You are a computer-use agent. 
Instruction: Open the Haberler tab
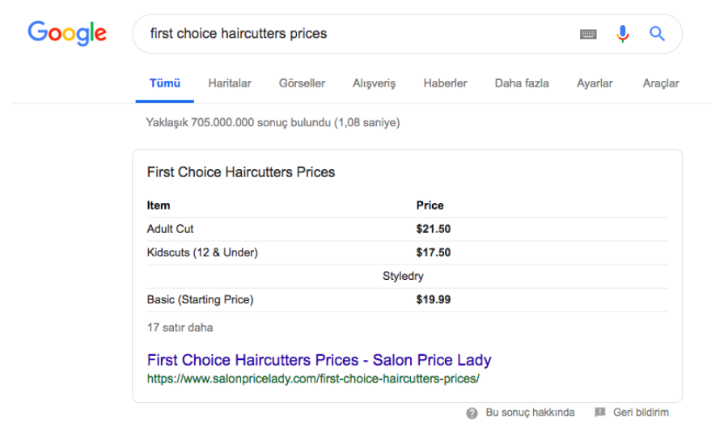point(445,83)
